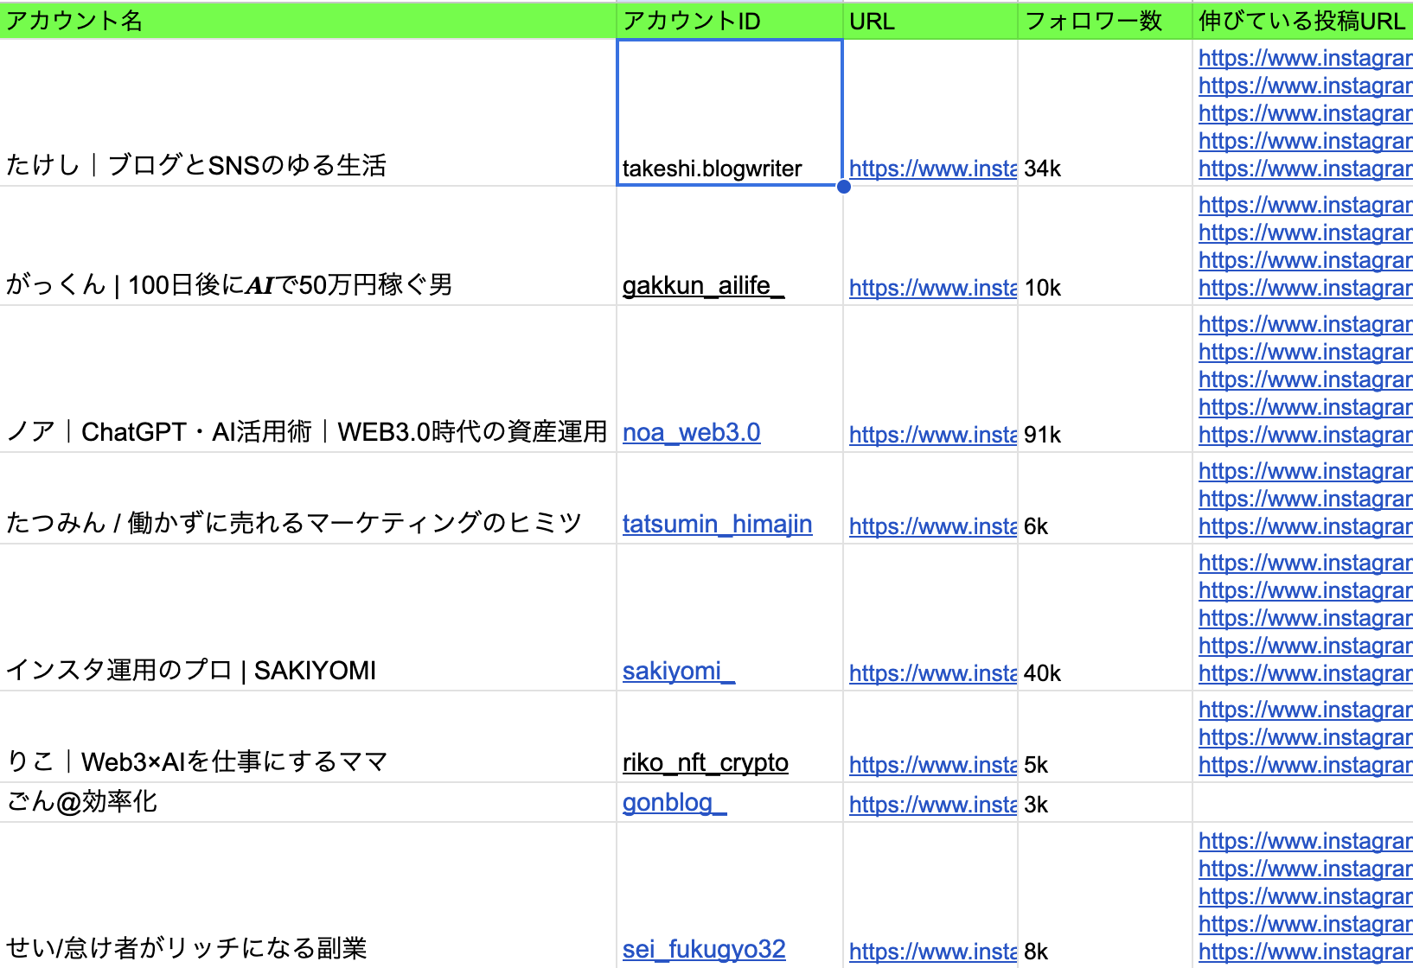The image size is (1413, 968).
Task: Open the profile URL link in the 10k row
Action: 932,288
